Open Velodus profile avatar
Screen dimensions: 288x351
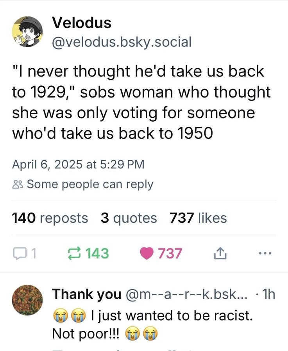27,32
